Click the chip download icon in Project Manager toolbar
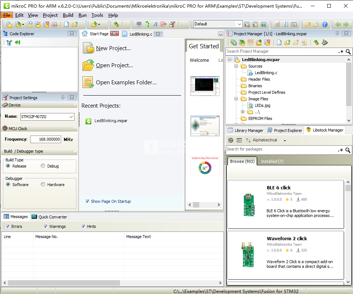 click(x=325, y=42)
